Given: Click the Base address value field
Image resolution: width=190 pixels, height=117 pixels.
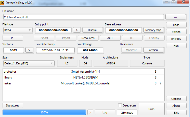Looking at the screenshot, I should tap(124, 30).
